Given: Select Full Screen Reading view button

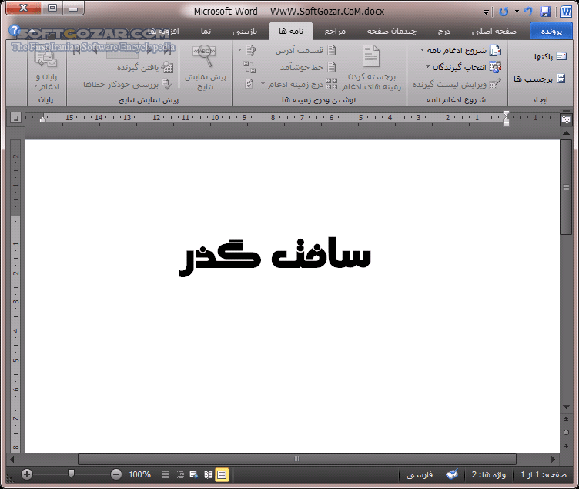Looking at the screenshot, I should [208, 474].
